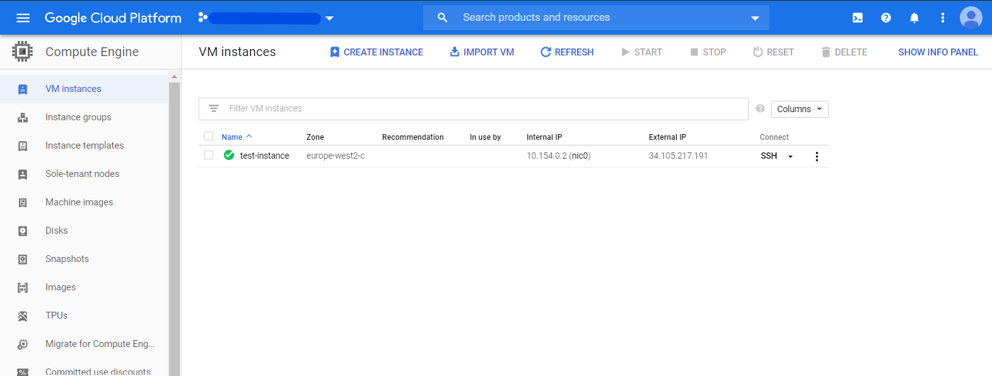
Task: Click the Delete button
Action: [844, 52]
